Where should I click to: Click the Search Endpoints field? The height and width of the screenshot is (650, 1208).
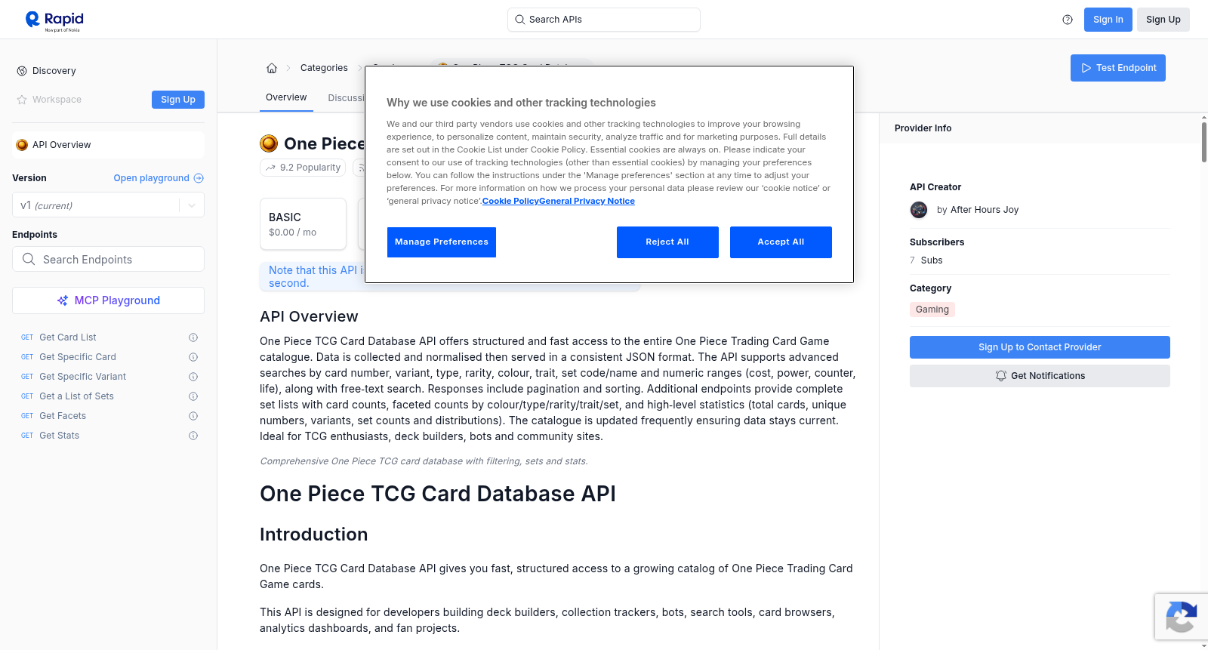108,259
